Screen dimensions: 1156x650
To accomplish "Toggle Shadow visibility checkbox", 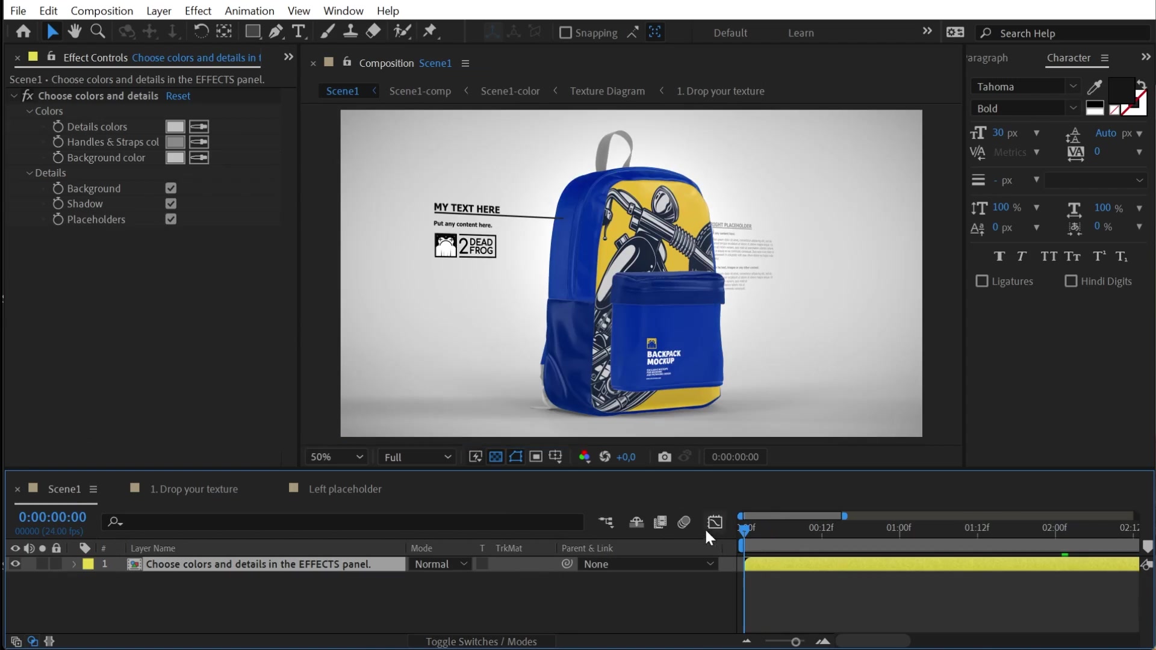I will (171, 204).
